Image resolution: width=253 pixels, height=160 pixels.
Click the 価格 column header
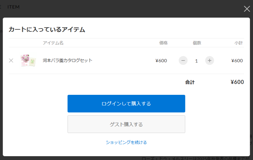pyautogui.click(x=163, y=43)
